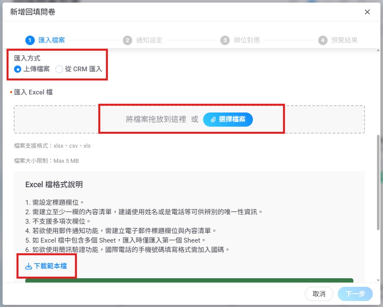
Task: Click the step 1 number circle icon
Action: (x=30, y=40)
